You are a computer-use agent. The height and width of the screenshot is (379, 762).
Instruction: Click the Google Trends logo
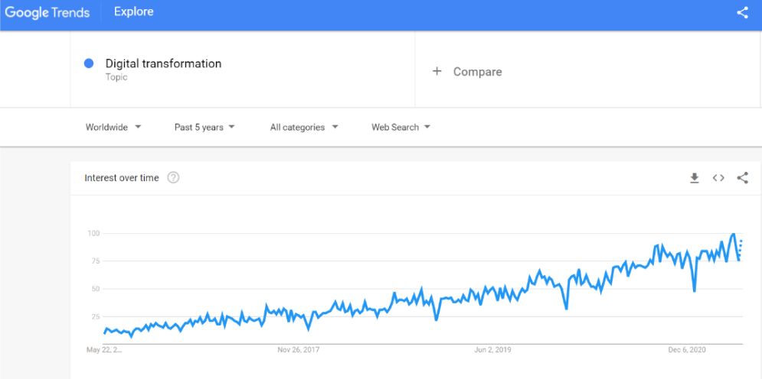pos(47,12)
